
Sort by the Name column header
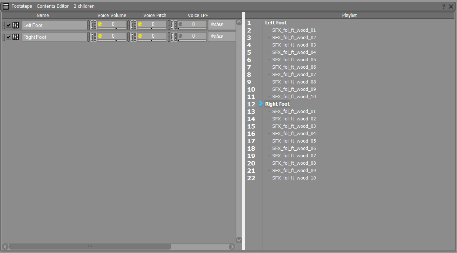(43, 16)
